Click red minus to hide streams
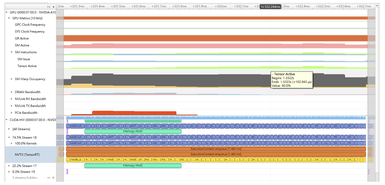 49,178
